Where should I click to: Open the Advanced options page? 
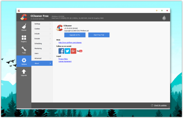click(x=42, y=58)
